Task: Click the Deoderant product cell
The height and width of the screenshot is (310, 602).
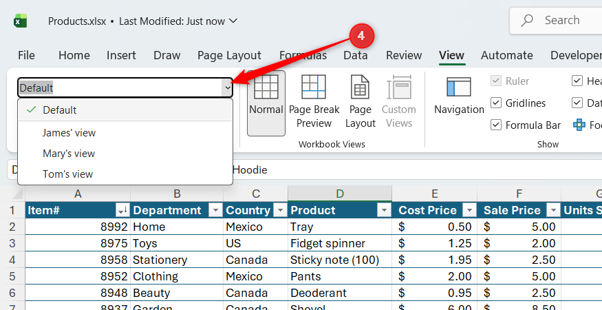Action: 340,293
